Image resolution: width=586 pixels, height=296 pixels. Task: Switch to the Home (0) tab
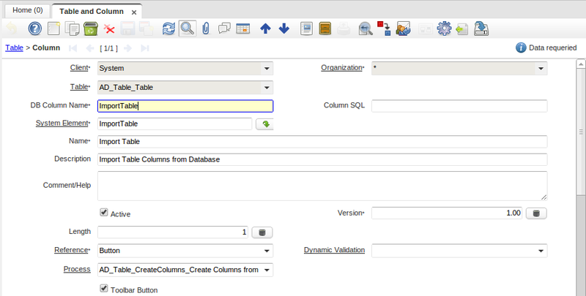point(26,11)
